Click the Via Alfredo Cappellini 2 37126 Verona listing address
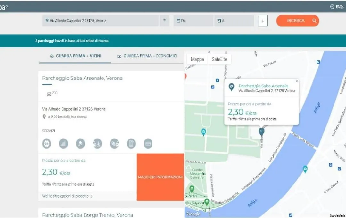The height and width of the screenshot is (218, 346). [74, 109]
